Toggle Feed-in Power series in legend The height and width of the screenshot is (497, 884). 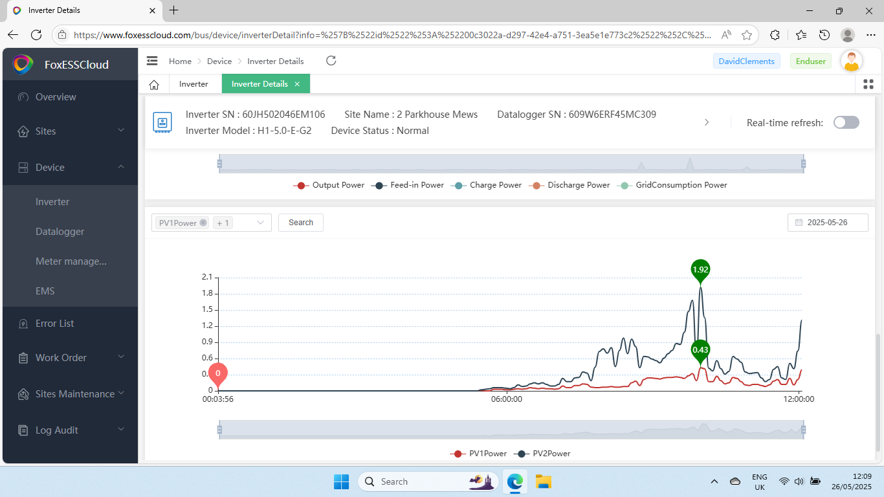click(410, 185)
